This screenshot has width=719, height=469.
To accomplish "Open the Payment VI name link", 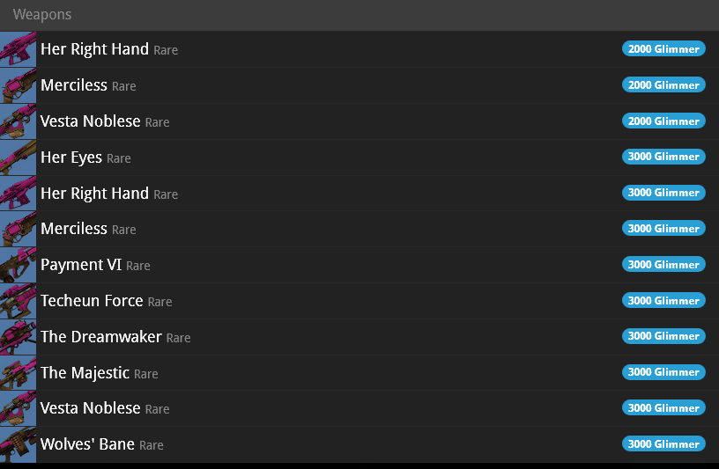I will click(x=81, y=265).
